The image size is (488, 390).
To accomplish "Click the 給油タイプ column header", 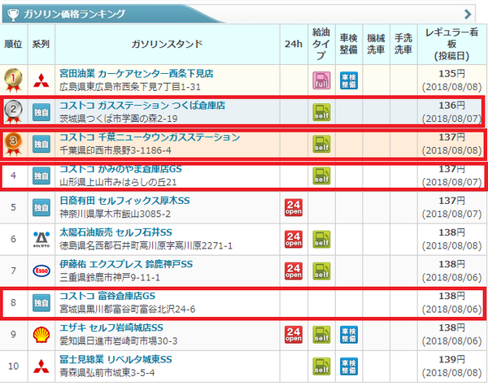I will pyautogui.click(x=321, y=44).
